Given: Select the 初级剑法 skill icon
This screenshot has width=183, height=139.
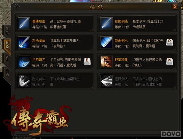Looking at the screenshot, I should (x=106, y=23).
